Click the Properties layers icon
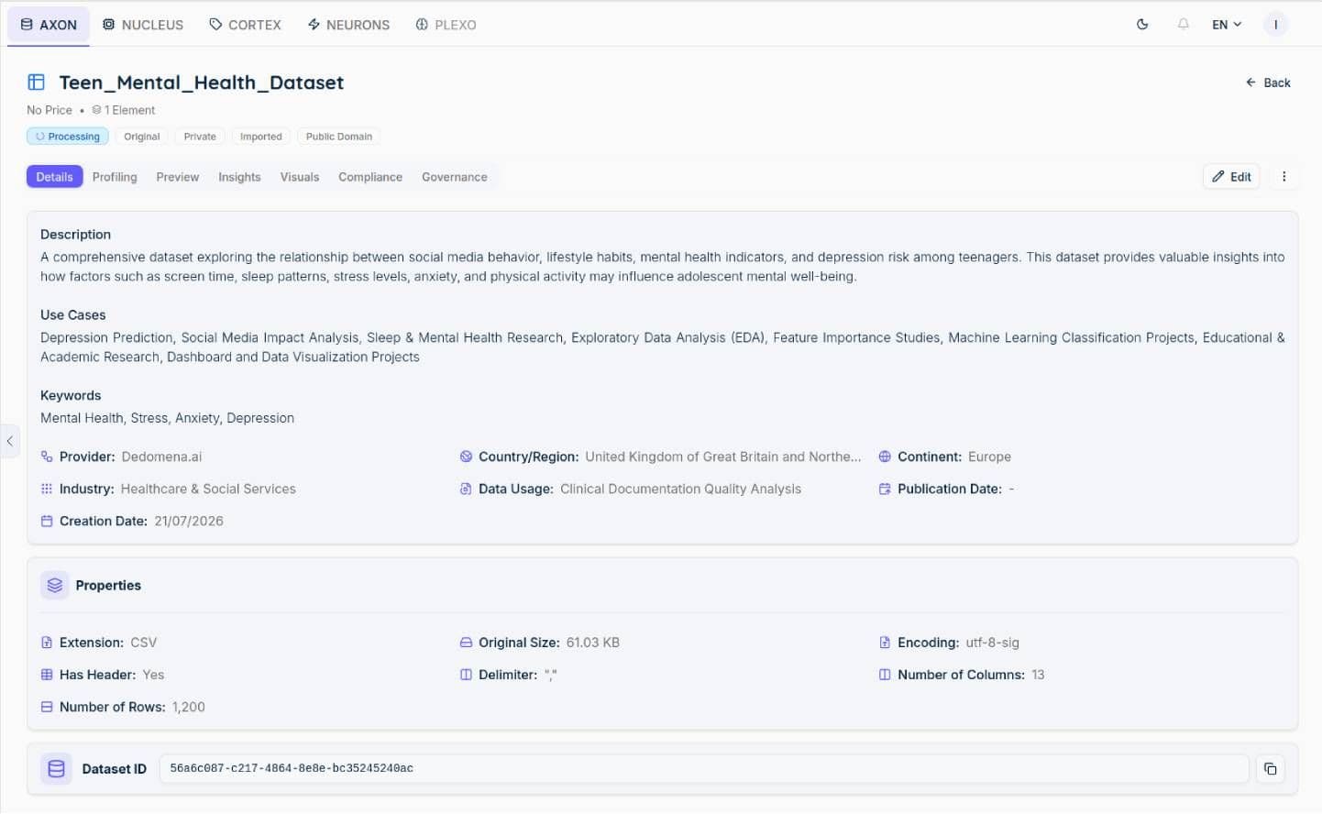The image size is (1322, 825). [x=55, y=585]
